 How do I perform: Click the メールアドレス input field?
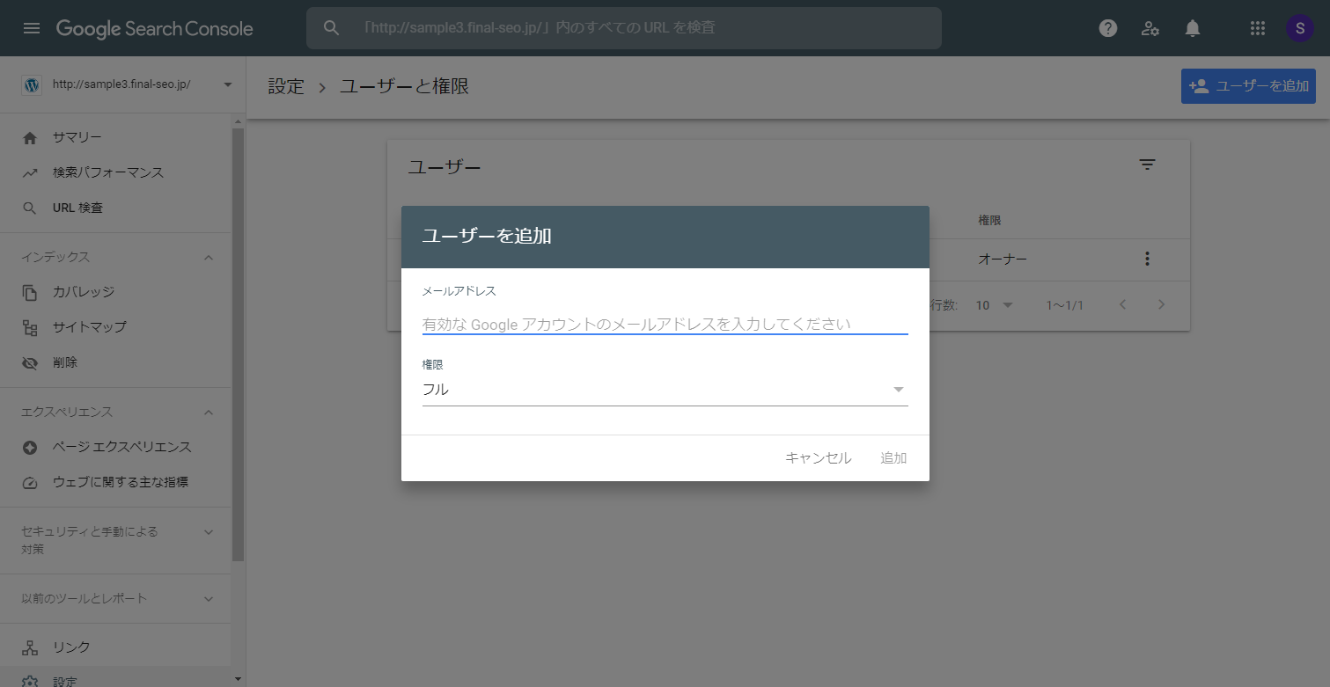coord(665,324)
